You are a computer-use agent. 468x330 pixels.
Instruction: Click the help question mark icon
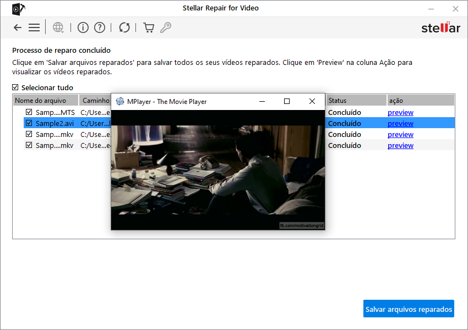click(x=99, y=28)
